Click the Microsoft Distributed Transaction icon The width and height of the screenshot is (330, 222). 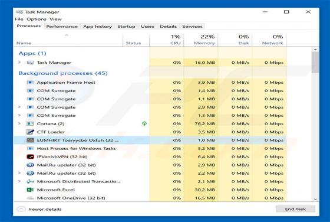pos(30,181)
